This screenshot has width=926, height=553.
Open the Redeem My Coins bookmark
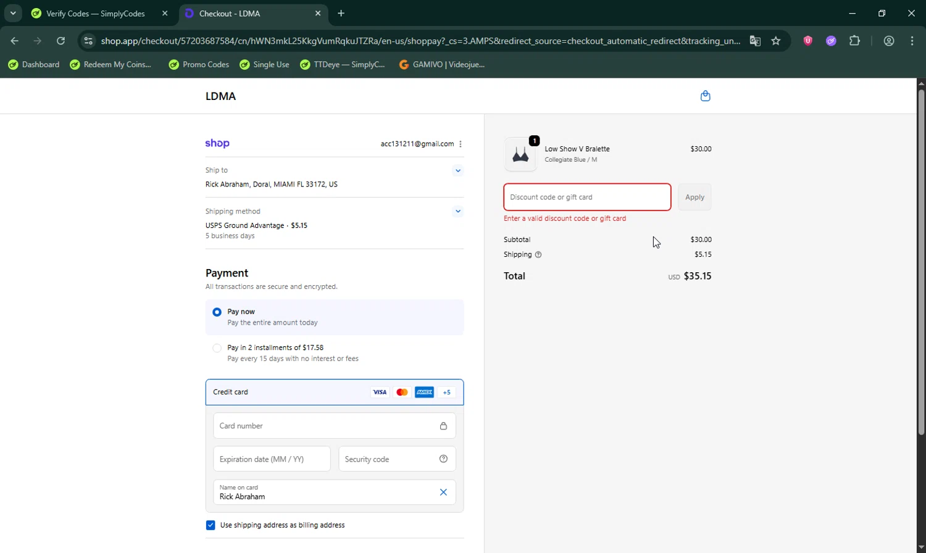pyautogui.click(x=111, y=64)
